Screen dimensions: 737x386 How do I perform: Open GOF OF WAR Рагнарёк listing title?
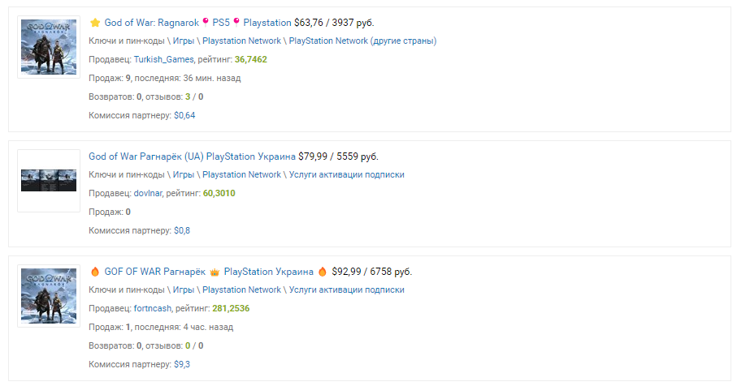coord(209,272)
